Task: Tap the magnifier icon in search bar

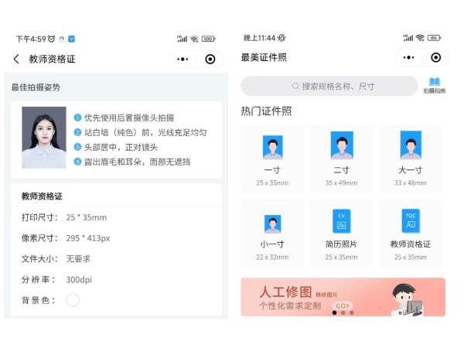Action: [295, 86]
